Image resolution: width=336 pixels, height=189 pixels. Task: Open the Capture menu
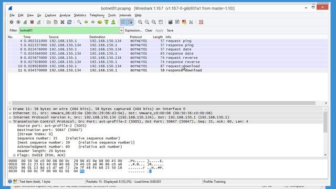(x=50, y=15)
